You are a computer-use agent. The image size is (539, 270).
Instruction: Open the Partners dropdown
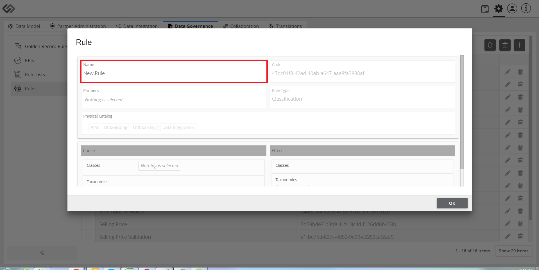coord(174,97)
